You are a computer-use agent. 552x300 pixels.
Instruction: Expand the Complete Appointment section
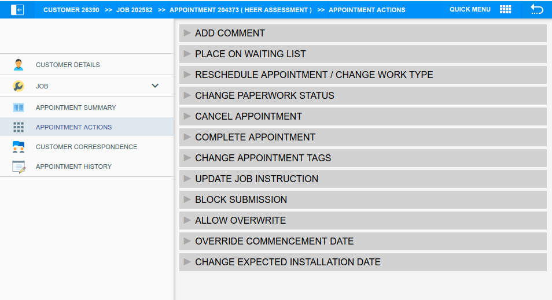(x=255, y=138)
